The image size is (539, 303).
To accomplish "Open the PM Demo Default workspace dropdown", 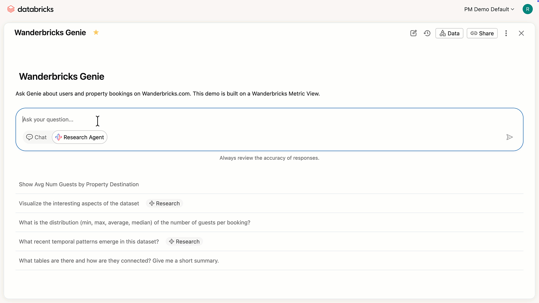I will (x=489, y=9).
